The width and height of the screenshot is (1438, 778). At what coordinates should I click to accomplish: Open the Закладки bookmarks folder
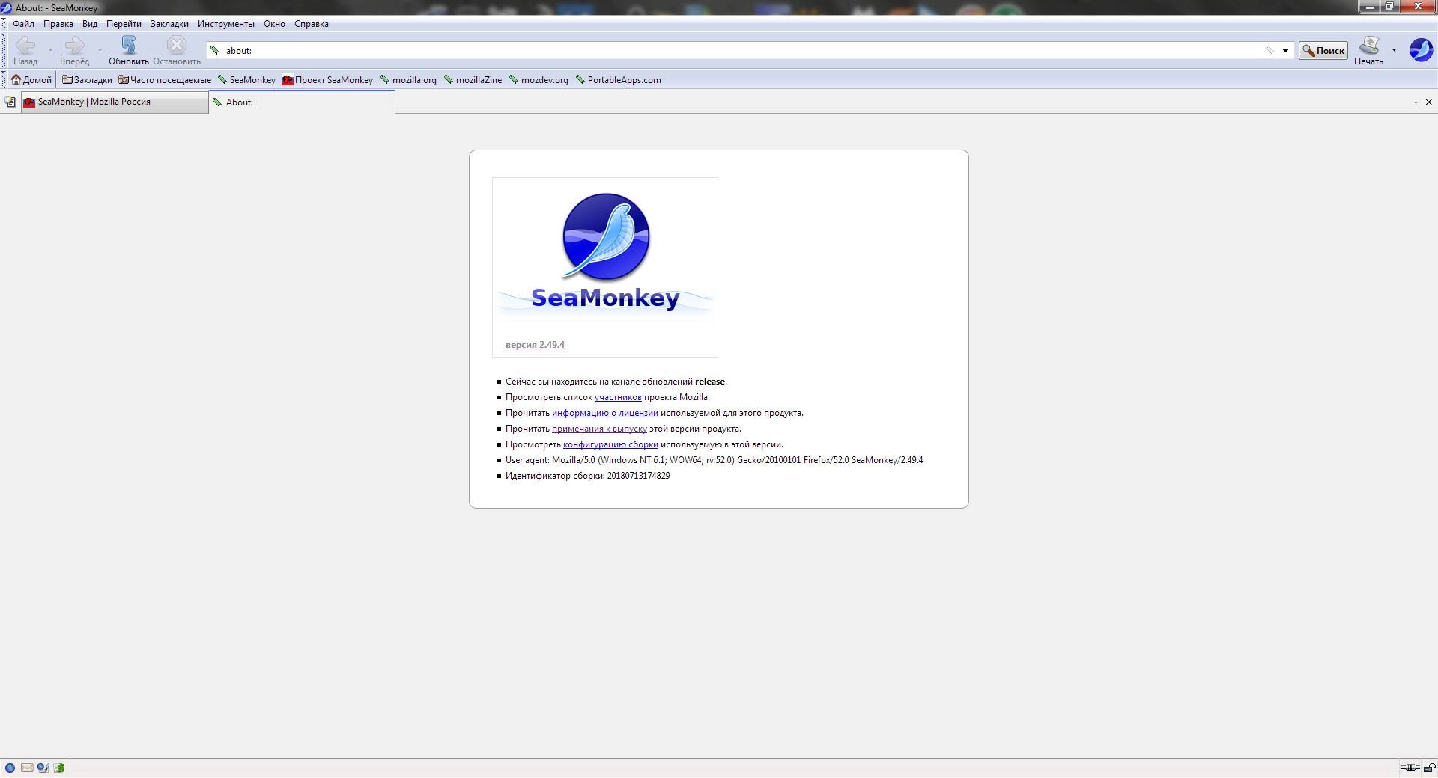coord(87,80)
